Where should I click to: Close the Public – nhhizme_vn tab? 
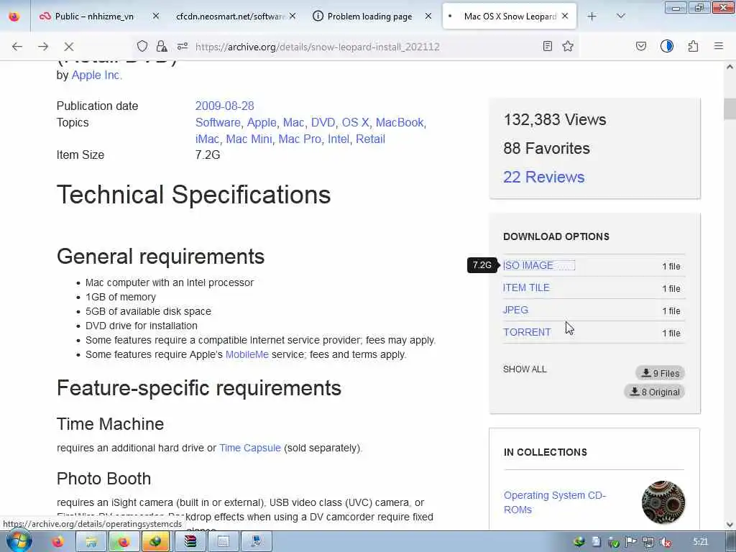coord(156,17)
